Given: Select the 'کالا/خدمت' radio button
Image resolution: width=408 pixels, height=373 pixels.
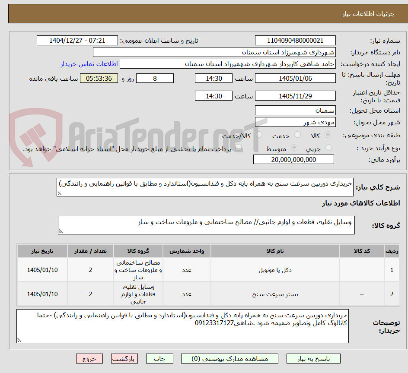Looking at the screenshot, I should pyautogui.click(x=259, y=135).
